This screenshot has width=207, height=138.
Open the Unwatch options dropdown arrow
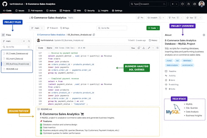pyautogui.click(x=163, y=18)
